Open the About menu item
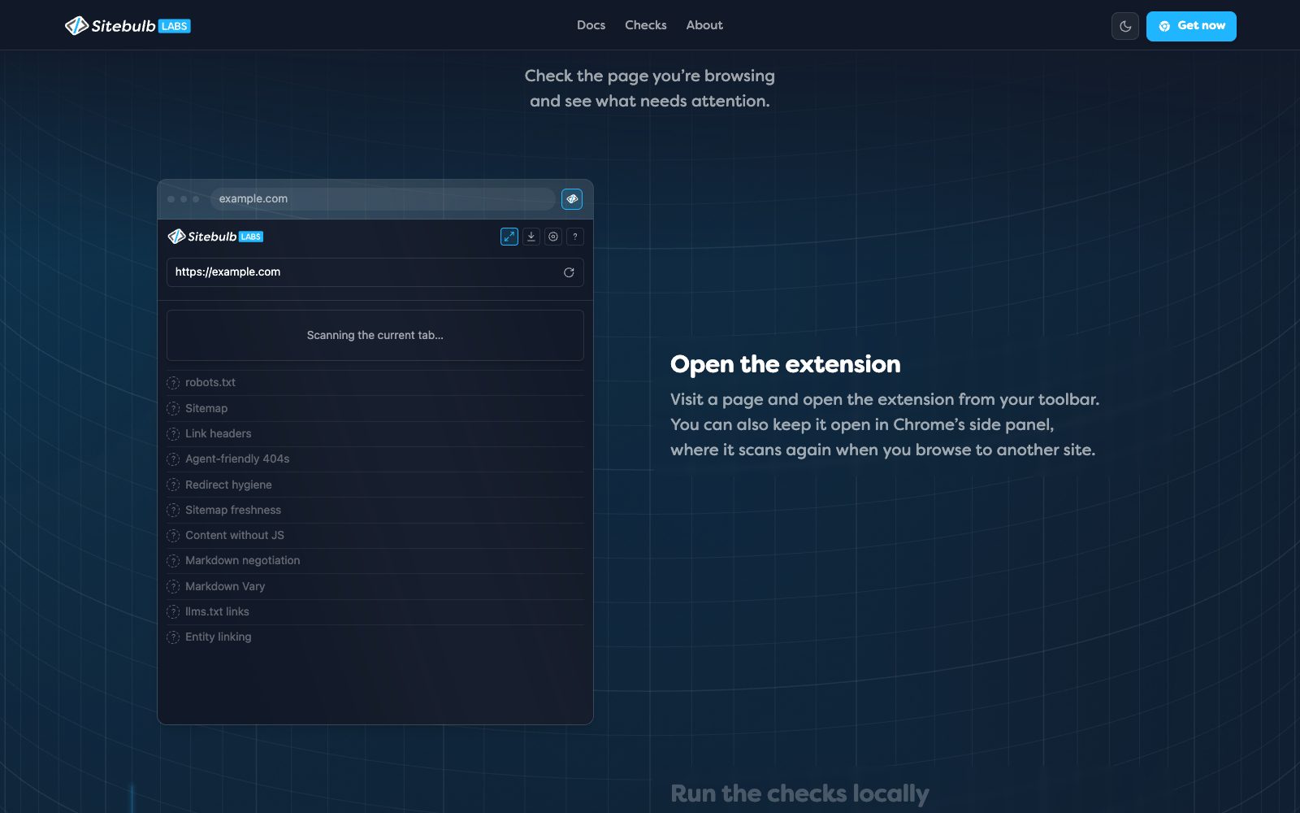Screen dimensions: 1300x813 pyautogui.click(x=704, y=25)
